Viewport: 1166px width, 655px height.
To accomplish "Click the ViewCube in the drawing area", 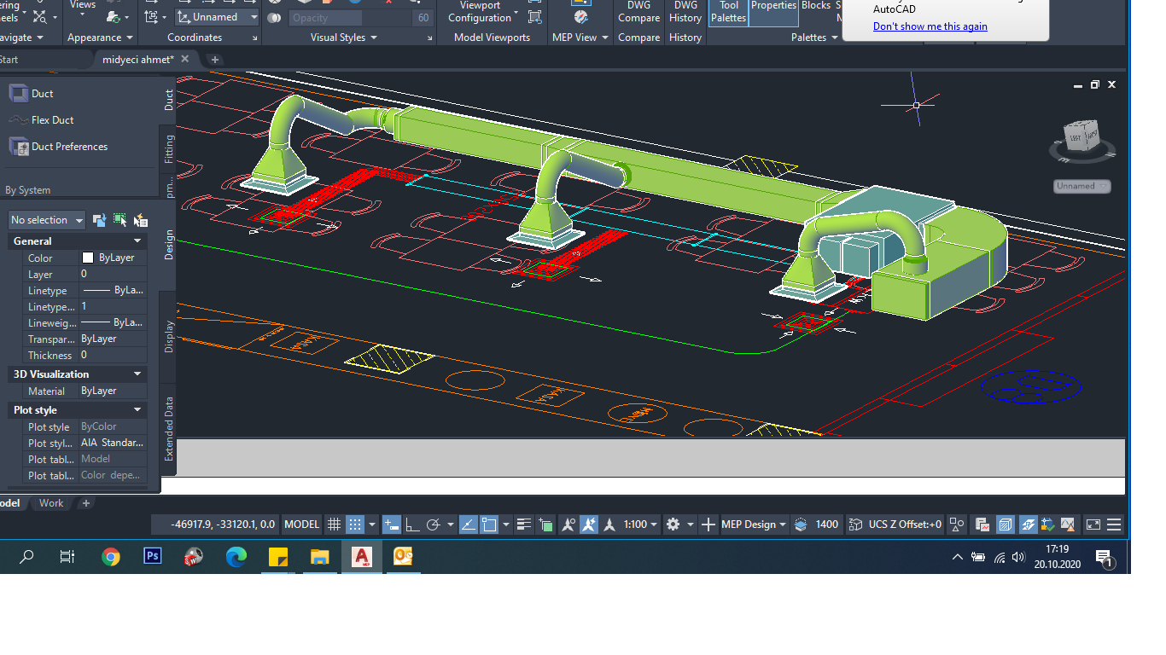I will pyautogui.click(x=1081, y=138).
